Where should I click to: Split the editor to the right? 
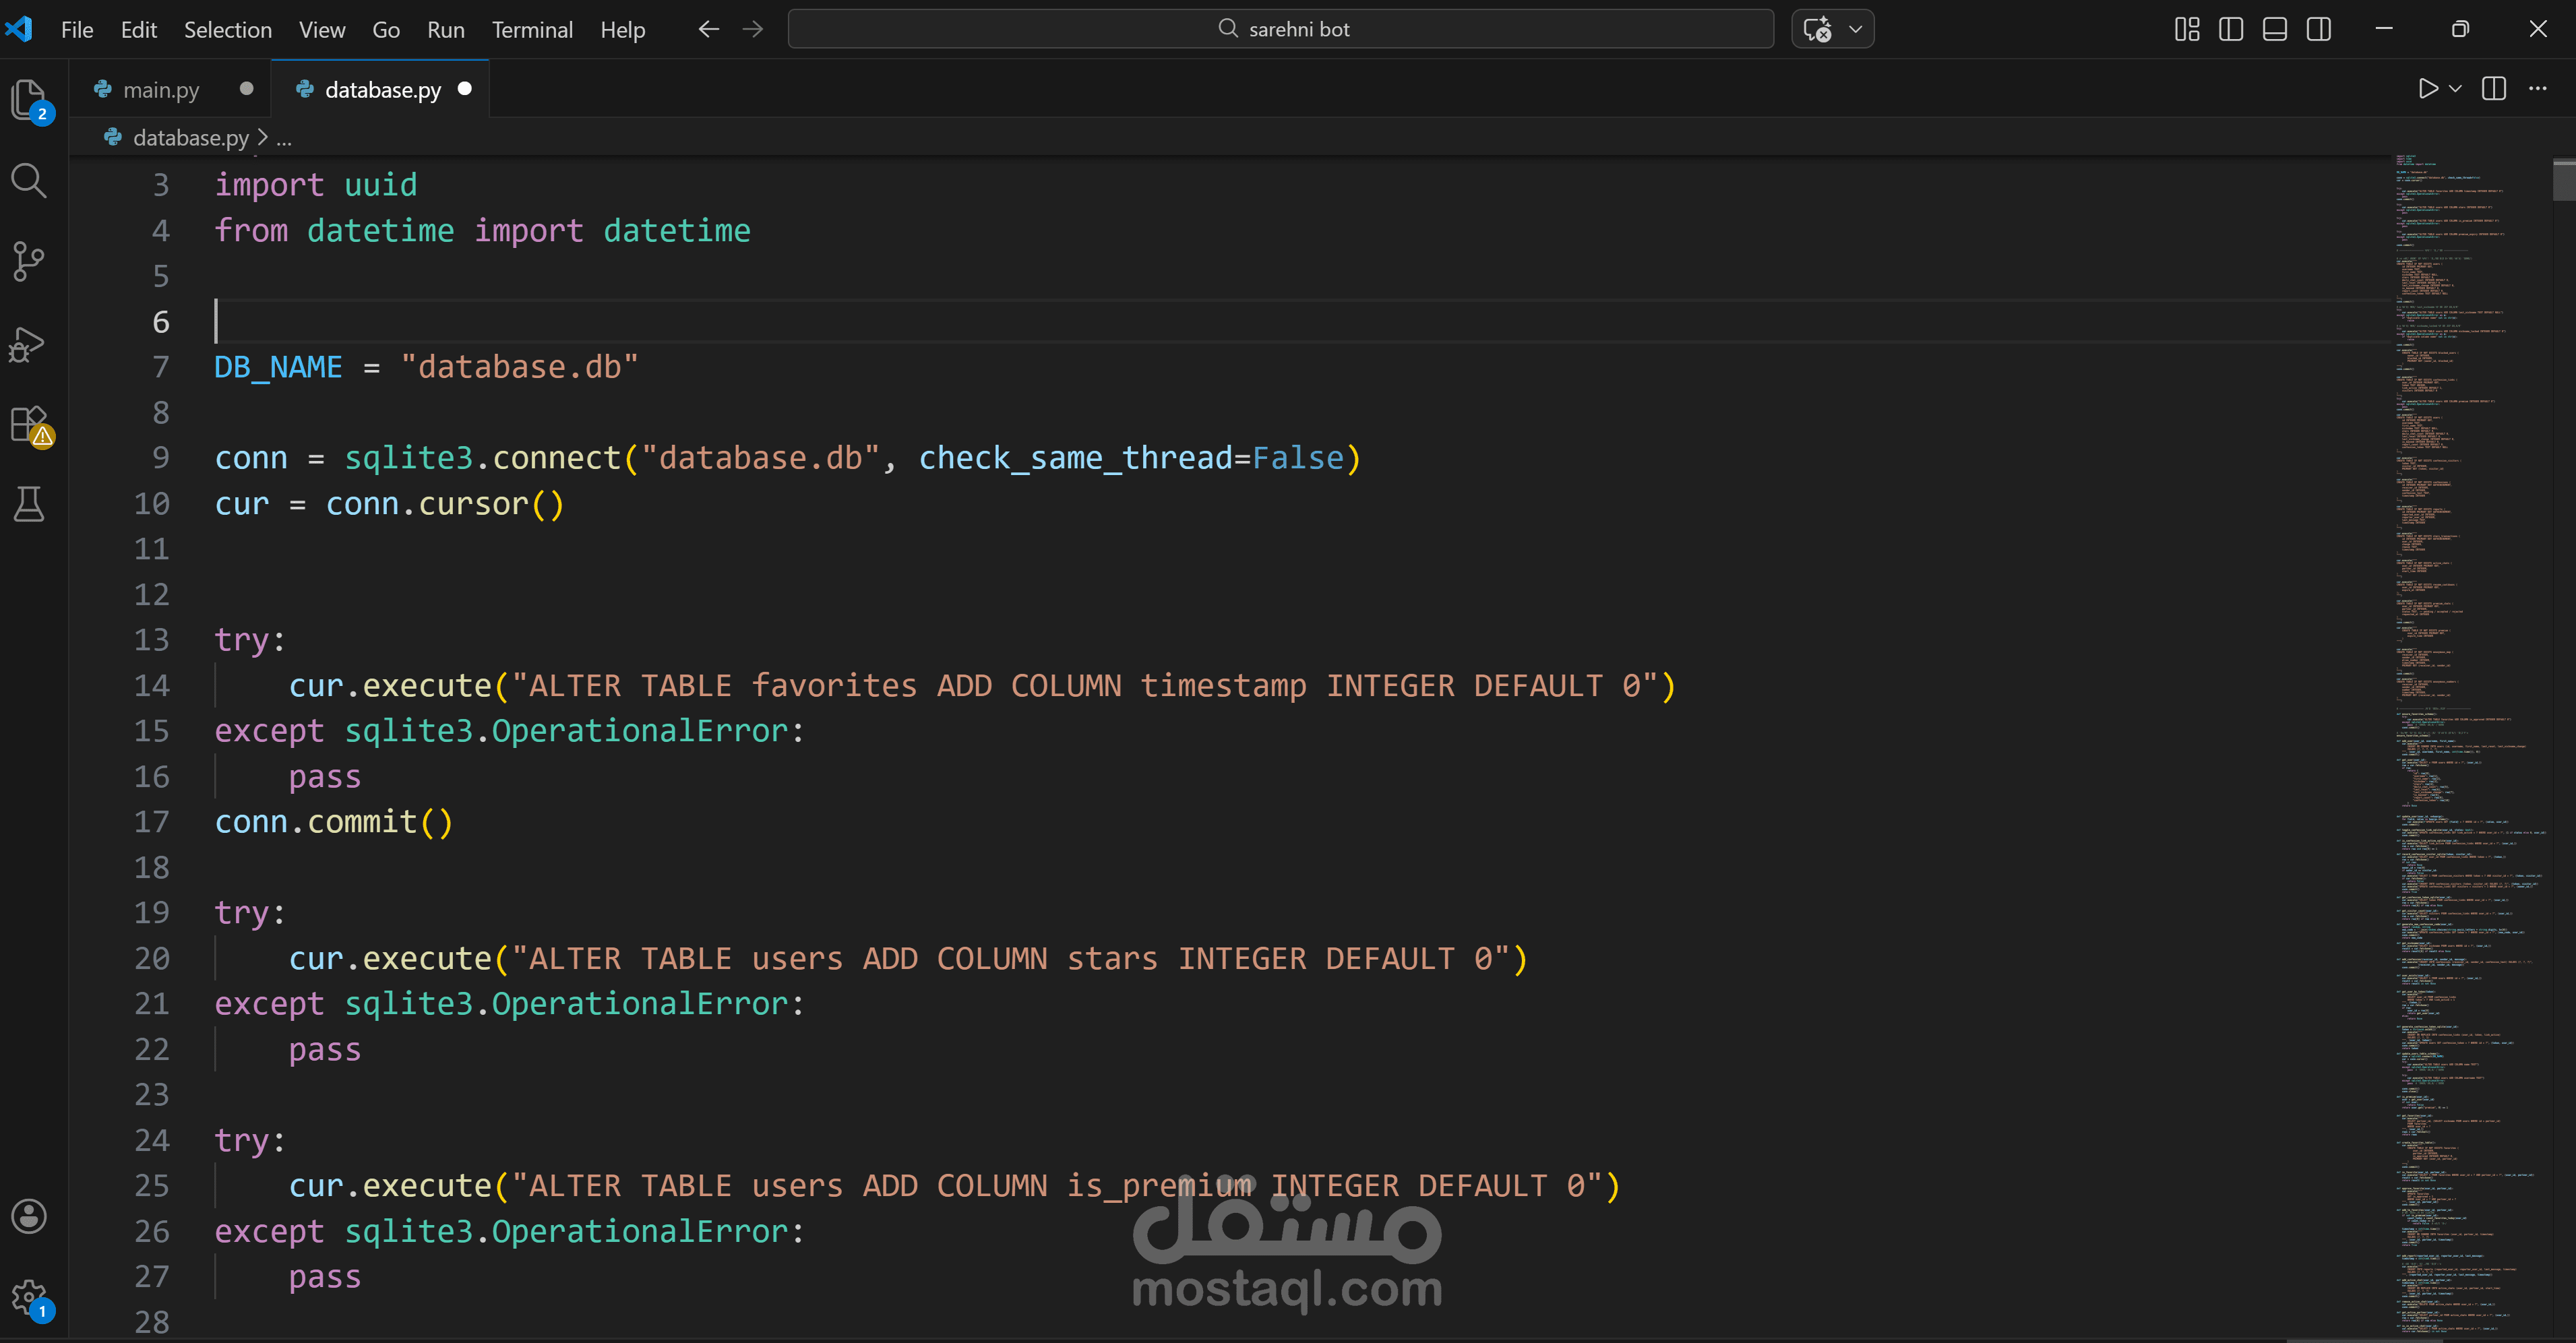point(2494,89)
